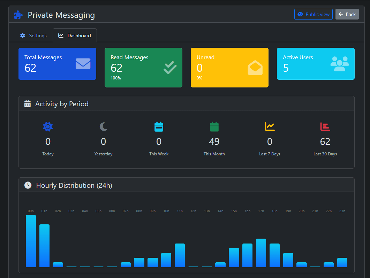Image resolution: width=370 pixels, height=278 pixels.
Task: Click the Active Users group icon
Action: click(x=339, y=64)
